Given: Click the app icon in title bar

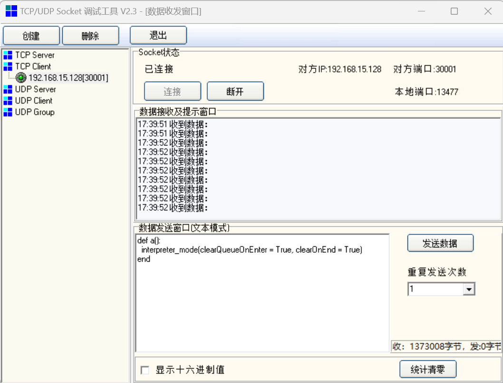Looking at the screenshot, I should pyautogui.click(x=11, y=11).
